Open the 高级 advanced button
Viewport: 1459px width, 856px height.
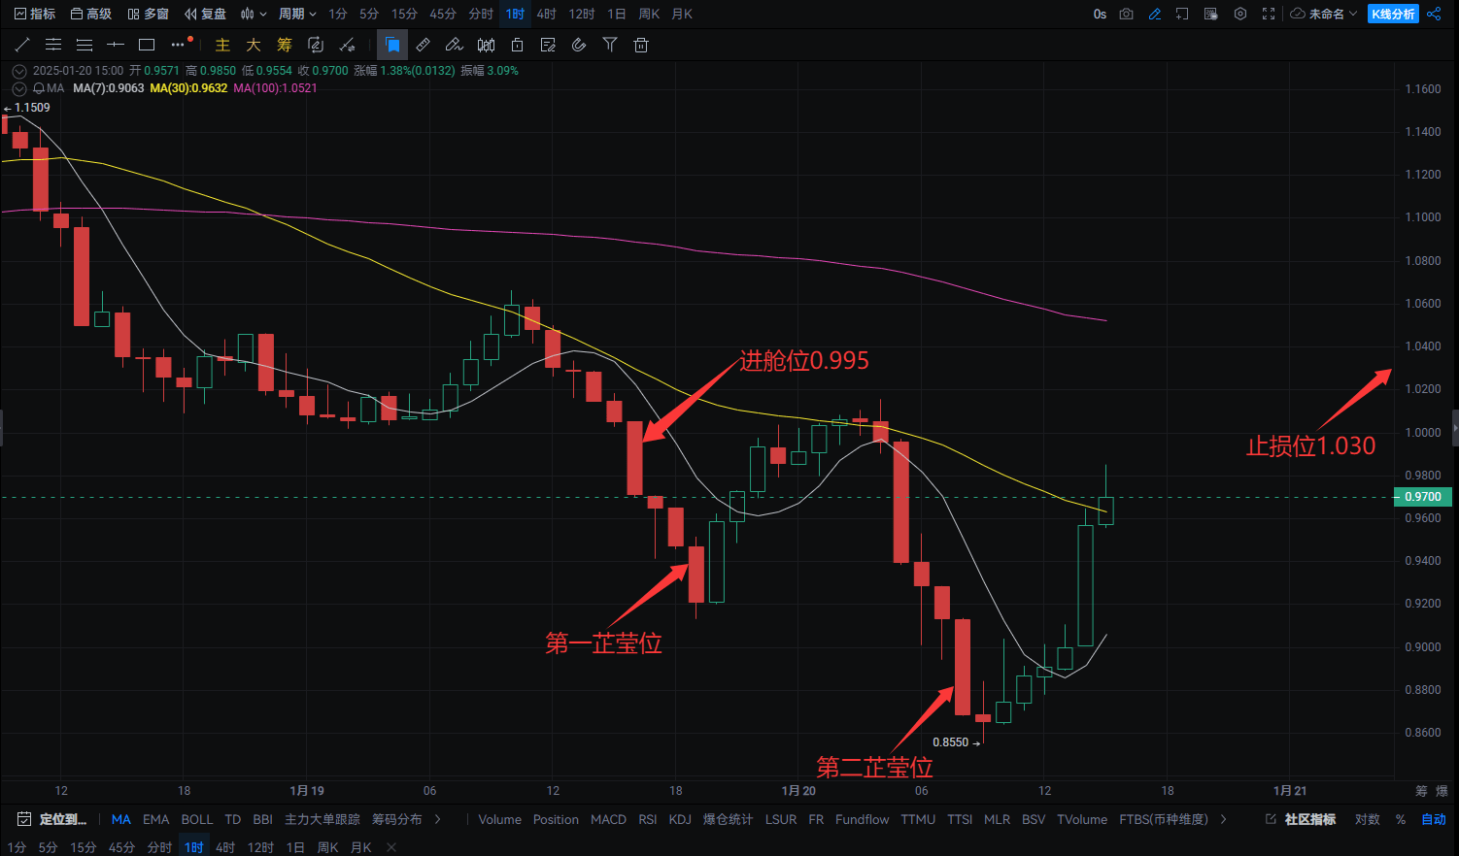(91, 14)
